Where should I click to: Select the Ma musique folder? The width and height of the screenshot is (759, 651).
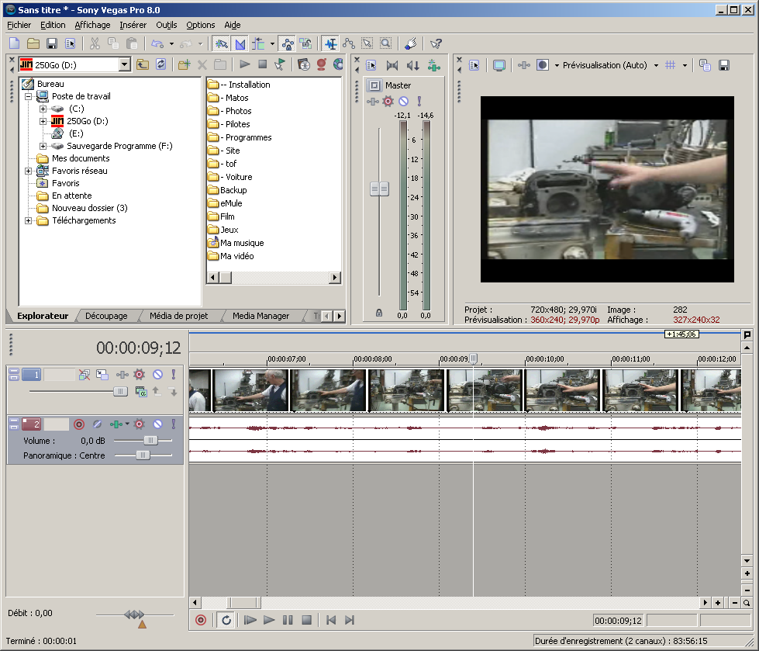(242, 243)
